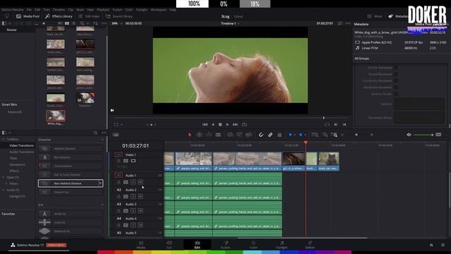451x254 pixels.
Task: Open the Timeline menu
Action: pyautogui.click(x=58, y=10)
